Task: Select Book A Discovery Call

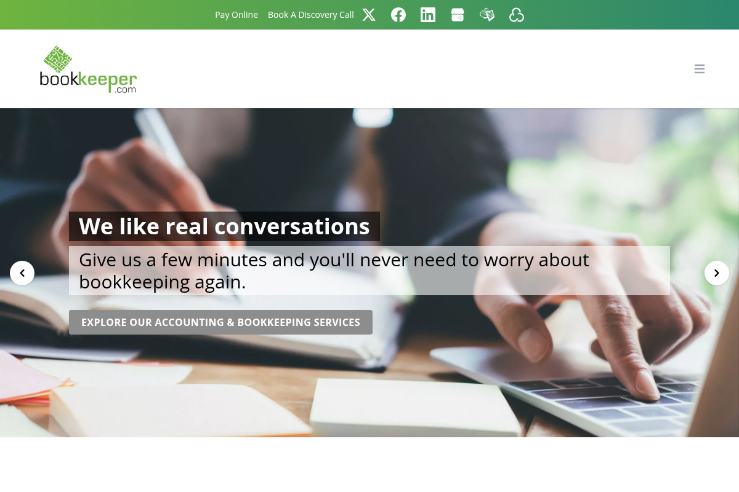Action: click(311, 15)
